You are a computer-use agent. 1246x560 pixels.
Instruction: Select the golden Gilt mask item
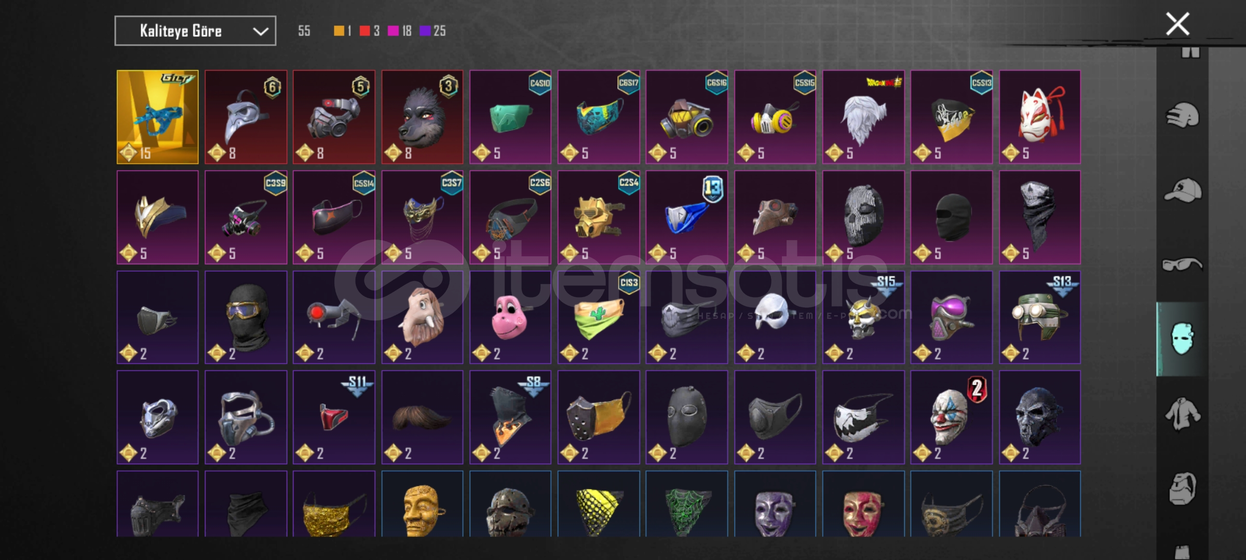[158, 117]
